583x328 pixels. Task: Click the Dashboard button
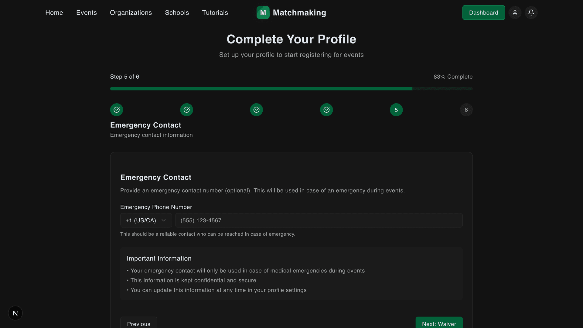[484, 12]
